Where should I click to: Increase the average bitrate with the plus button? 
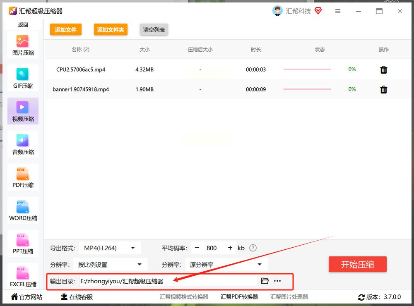[x=230, y=248]
